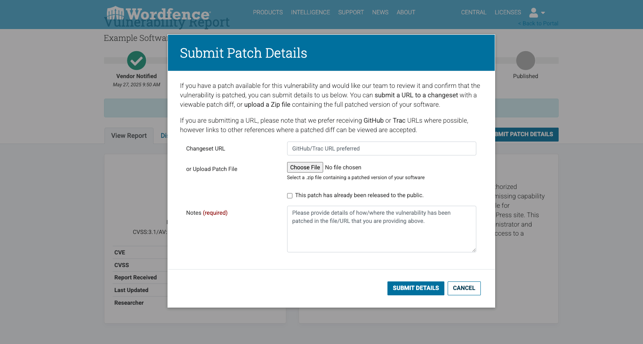Click into the Notes text area
The height and width of the screenshot is (344, 643).
click(381, 229)
